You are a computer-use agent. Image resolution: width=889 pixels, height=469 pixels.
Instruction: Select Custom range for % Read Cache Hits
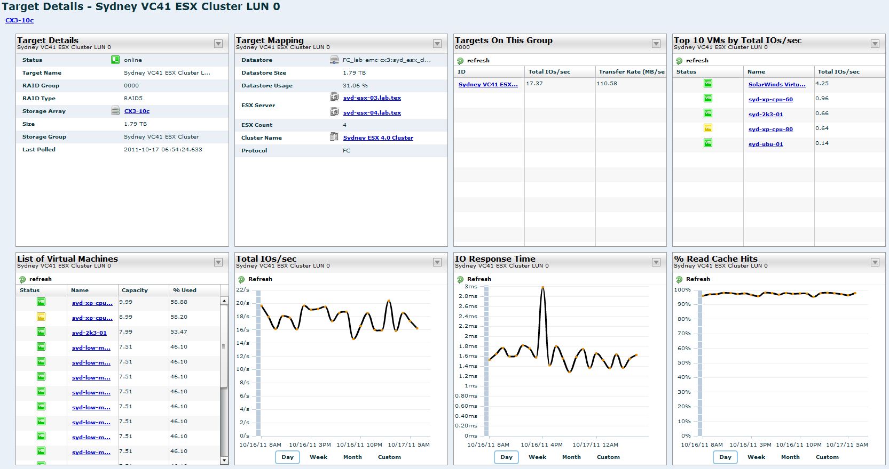click(x=827, y=457)
